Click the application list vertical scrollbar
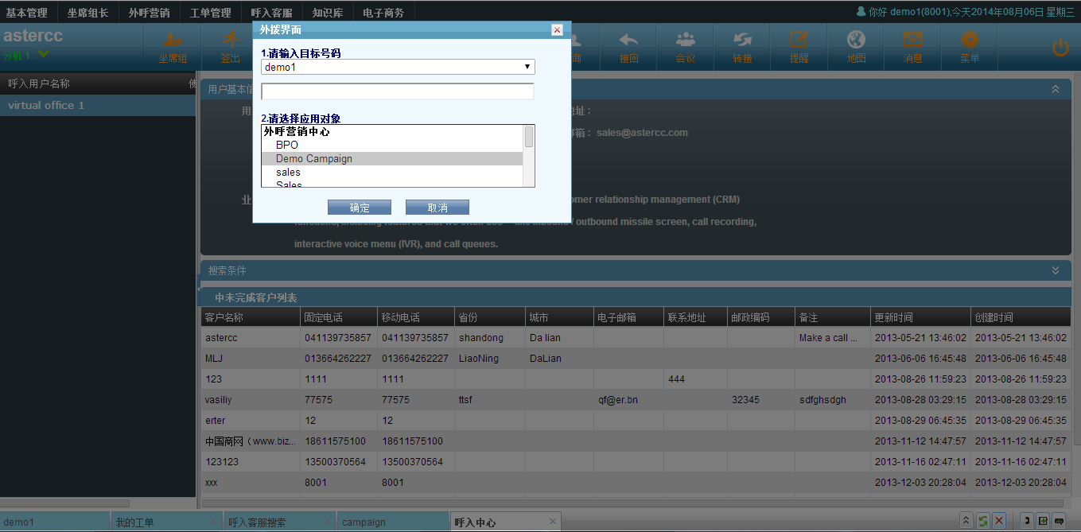Screen dimensions: 1081x532 pos(529,155)
